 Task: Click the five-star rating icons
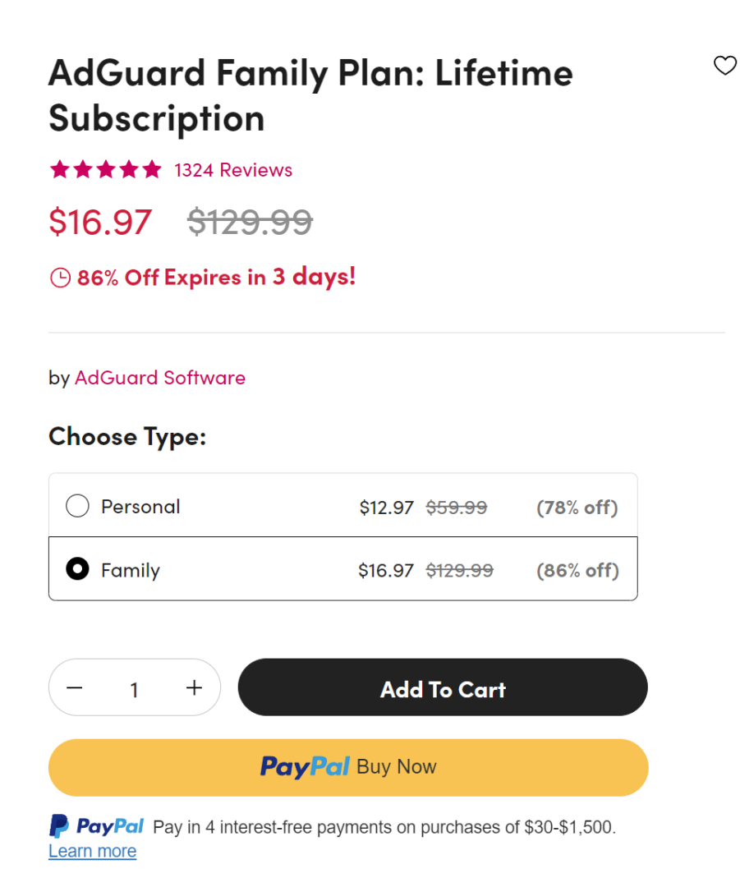(106, 170)
